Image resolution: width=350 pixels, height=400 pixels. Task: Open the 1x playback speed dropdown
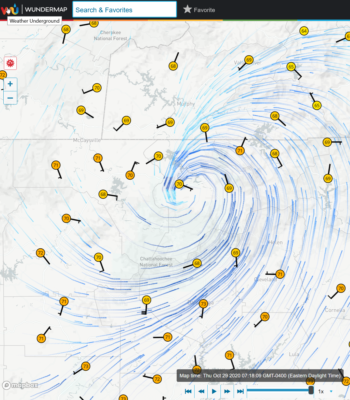click(325, 392)
